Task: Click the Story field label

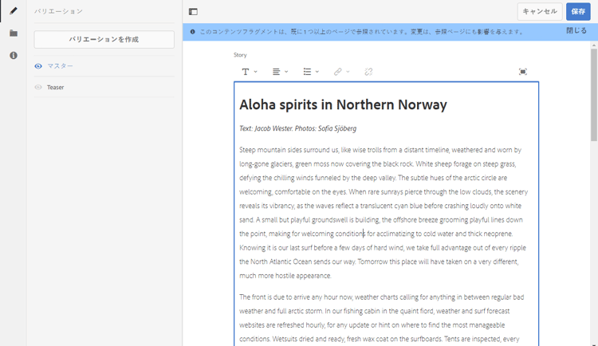Action: (240, 55)
